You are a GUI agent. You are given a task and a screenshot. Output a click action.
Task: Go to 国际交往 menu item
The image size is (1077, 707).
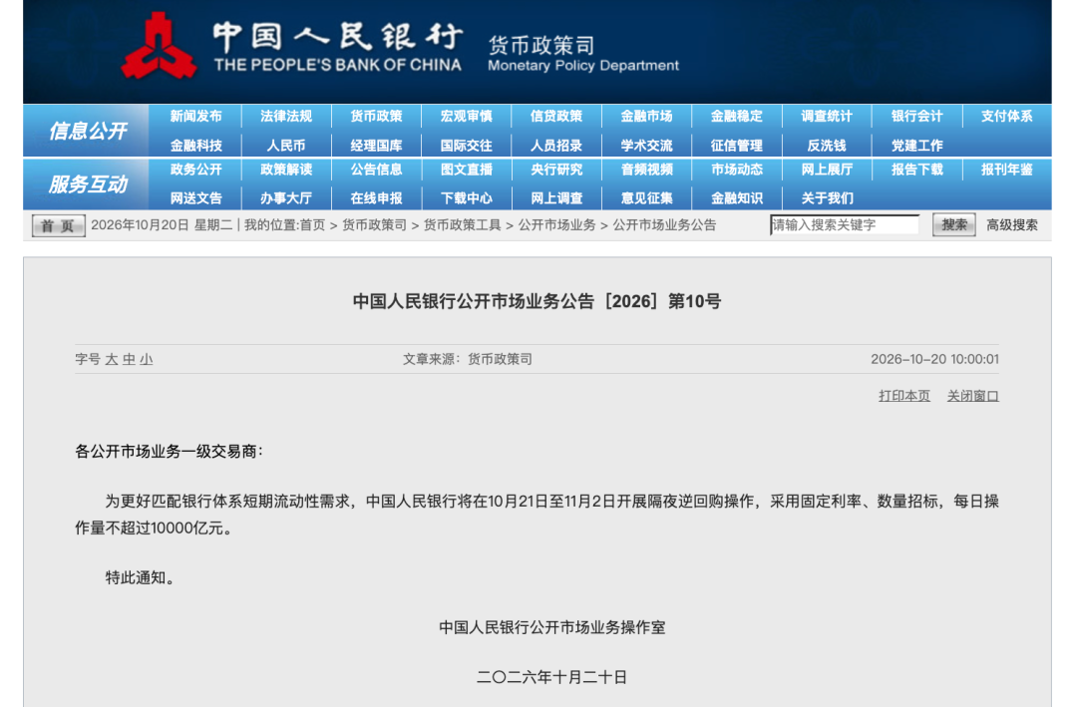pos(467,146)
